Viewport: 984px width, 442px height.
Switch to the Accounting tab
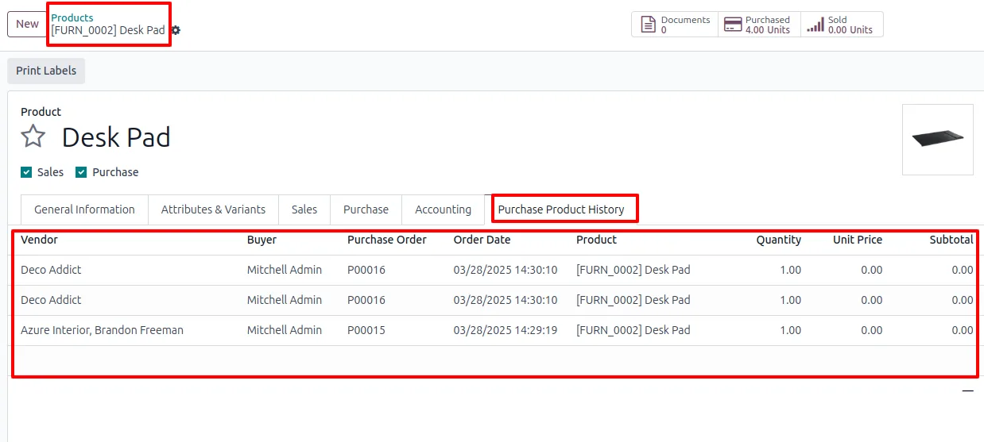pos(443,209)
